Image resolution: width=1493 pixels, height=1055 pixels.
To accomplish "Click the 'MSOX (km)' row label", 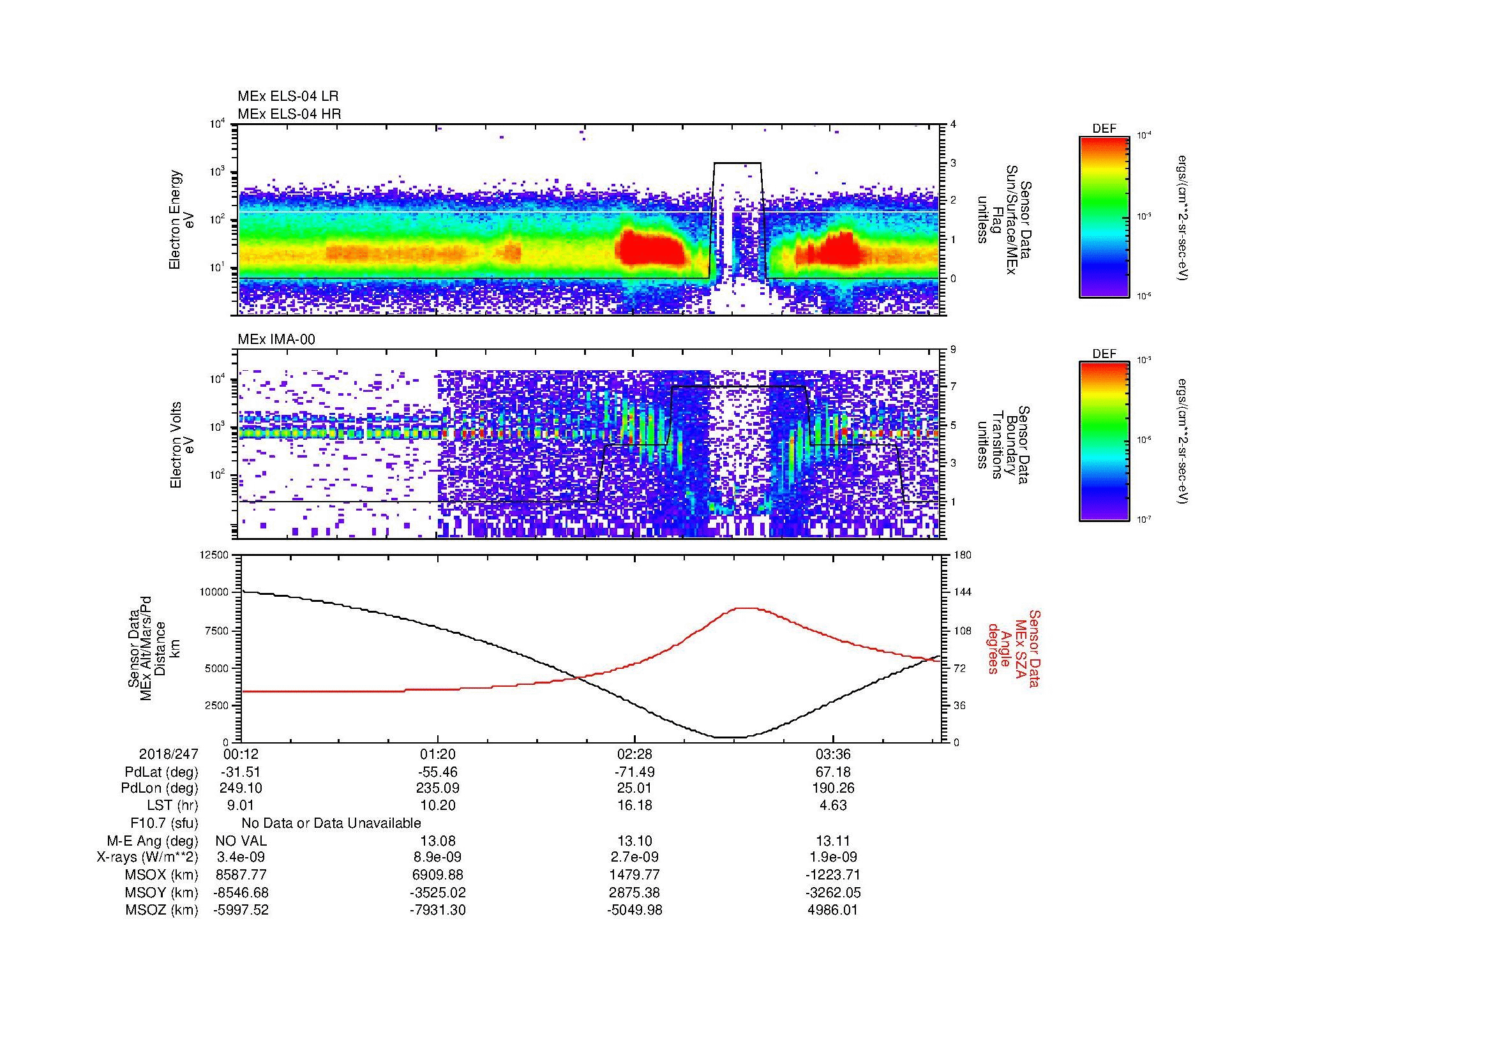I will pos(162,875).
